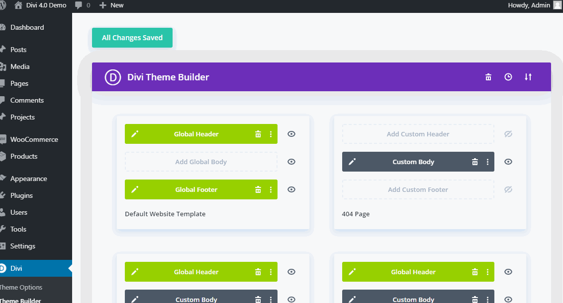The width and height of the screenshot is (563, 303).
Task: Delete the 404 Page Custom Body
Action: pyautogui.click(x=474, y=162)
